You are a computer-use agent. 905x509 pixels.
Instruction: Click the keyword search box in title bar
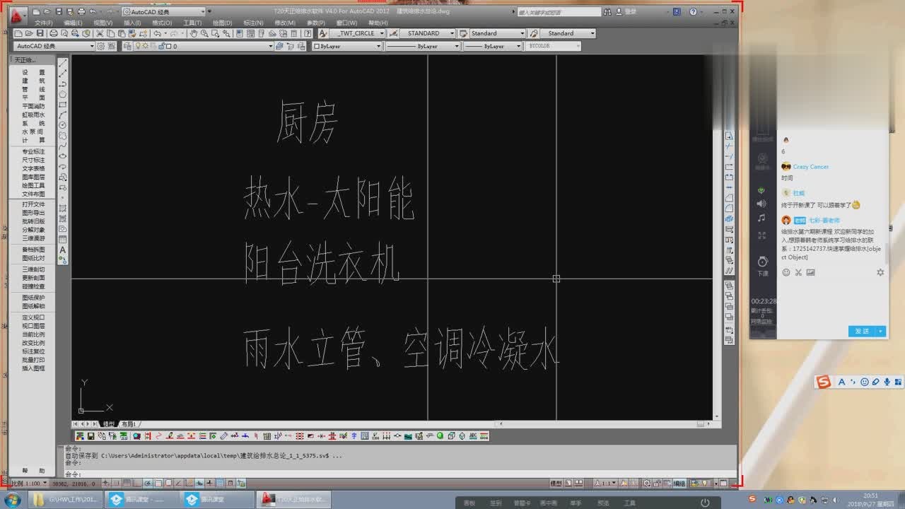pos(559,12)
